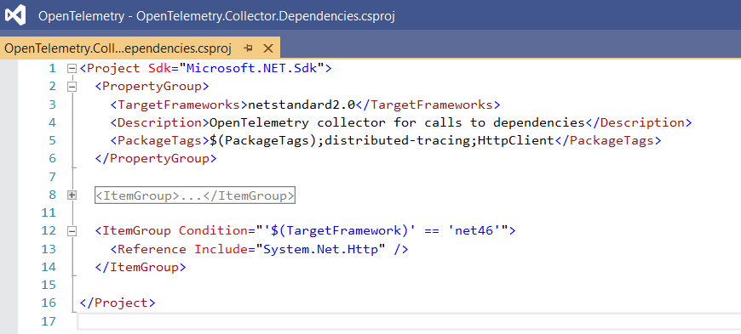Click the netstandard2.0 value
Image resolution: width=741 pixels, height=334 pixels.
point(302,105)
